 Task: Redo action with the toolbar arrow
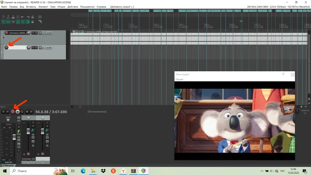[x=28, y=17]
